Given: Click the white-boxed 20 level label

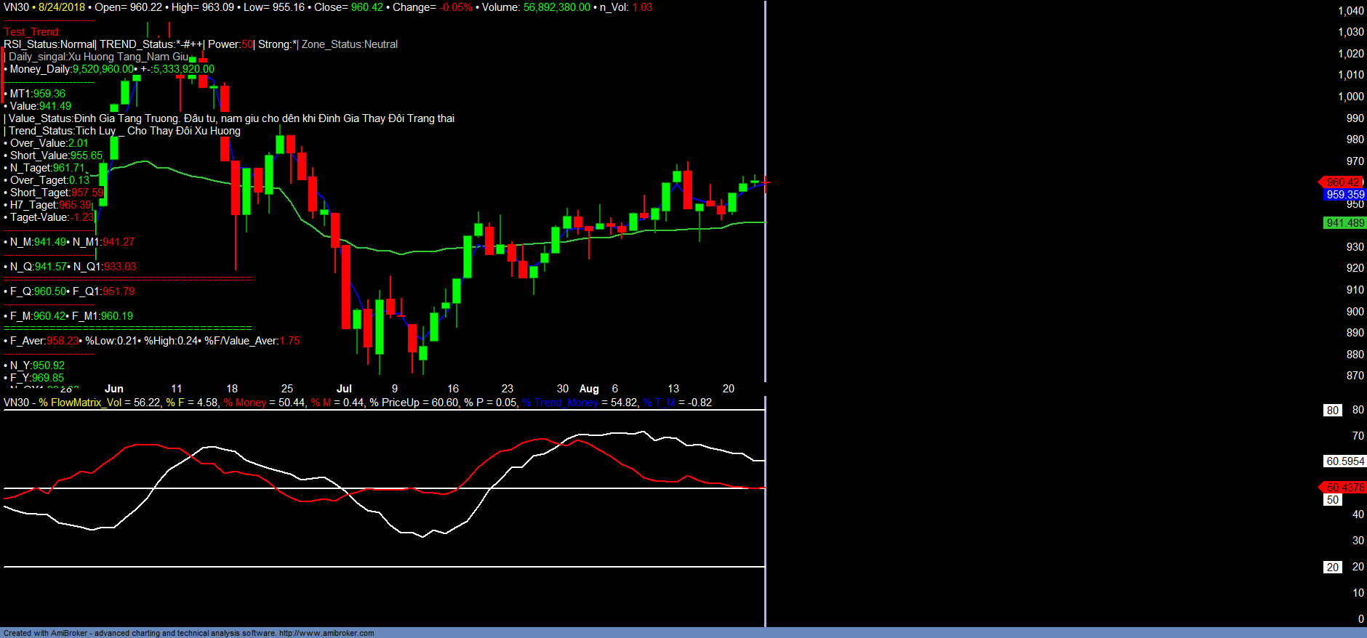Looking at the screenshot, I should 1332,567.
